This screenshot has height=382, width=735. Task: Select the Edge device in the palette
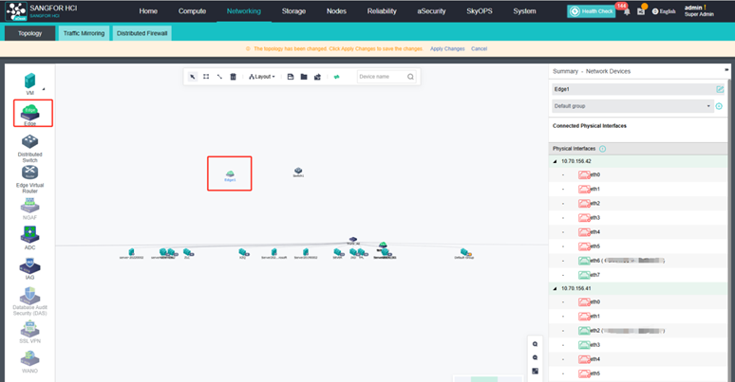pyautogui.click(x=30, y=113)
